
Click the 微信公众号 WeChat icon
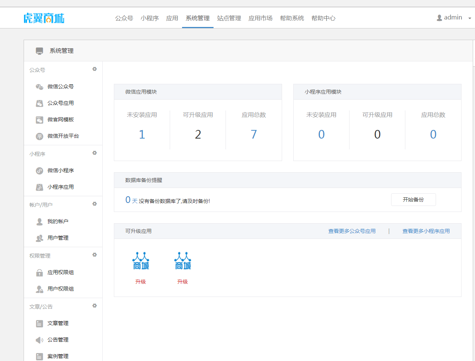39,87
